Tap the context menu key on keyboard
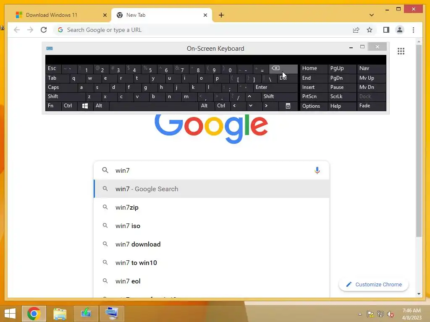430x322 pixels. [x=288, y=106]
